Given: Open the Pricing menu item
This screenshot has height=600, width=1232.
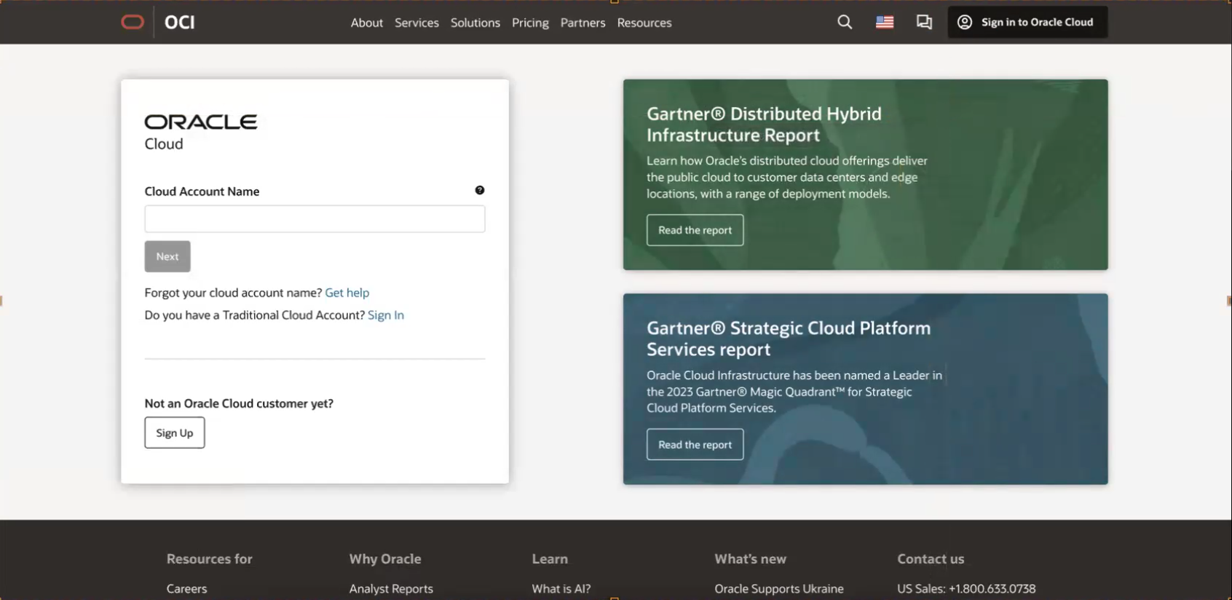Looking at the screenshot, I should click(x=530, y=23).
